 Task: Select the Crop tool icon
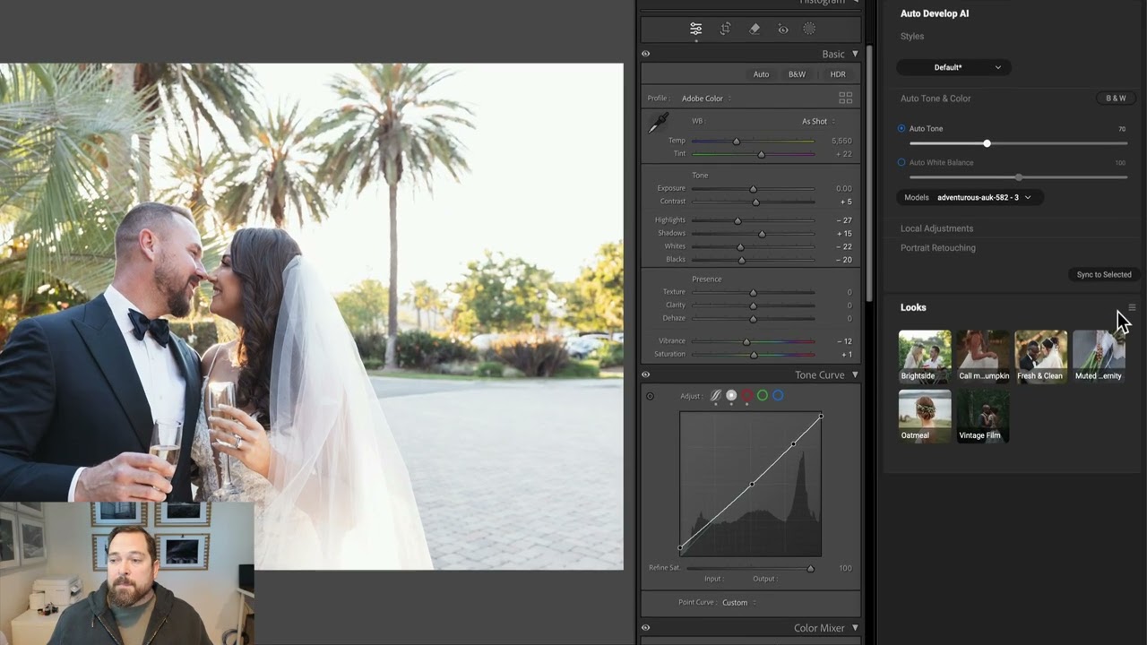[x=725, y=29]
